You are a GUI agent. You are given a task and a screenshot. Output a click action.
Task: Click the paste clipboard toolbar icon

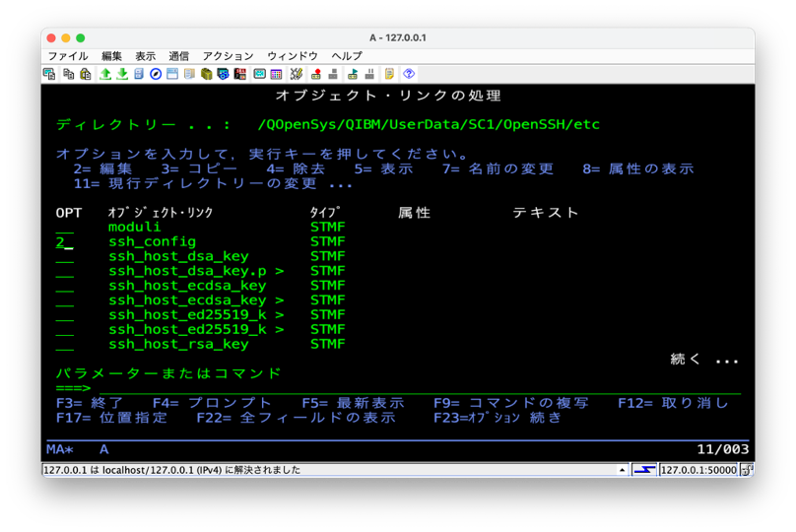pos(86,74)
